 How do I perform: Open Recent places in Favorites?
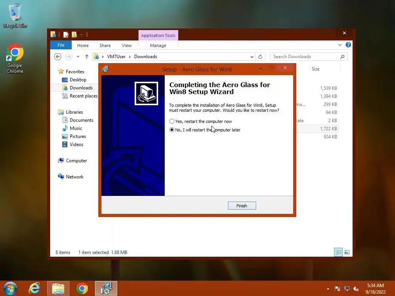(x=83, y=96)
